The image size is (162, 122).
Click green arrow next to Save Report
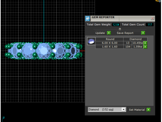pos(143,33)
